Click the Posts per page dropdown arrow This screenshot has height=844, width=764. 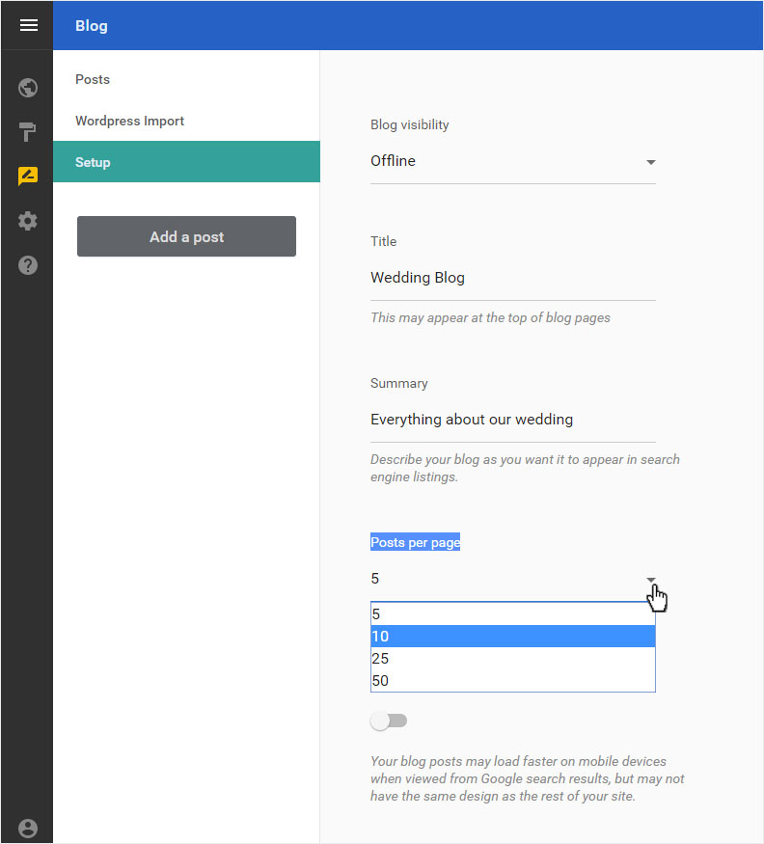(651, 580)
